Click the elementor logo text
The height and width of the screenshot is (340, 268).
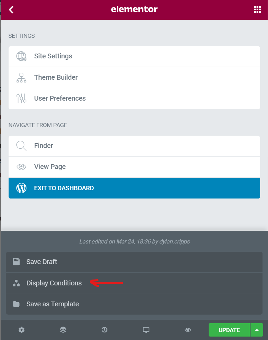(x=134, y=9)
